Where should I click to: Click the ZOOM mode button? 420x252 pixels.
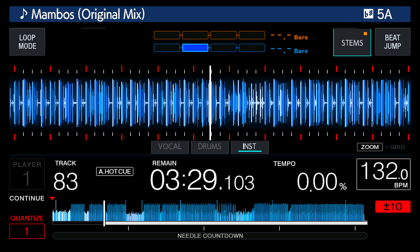click(370, 147)
